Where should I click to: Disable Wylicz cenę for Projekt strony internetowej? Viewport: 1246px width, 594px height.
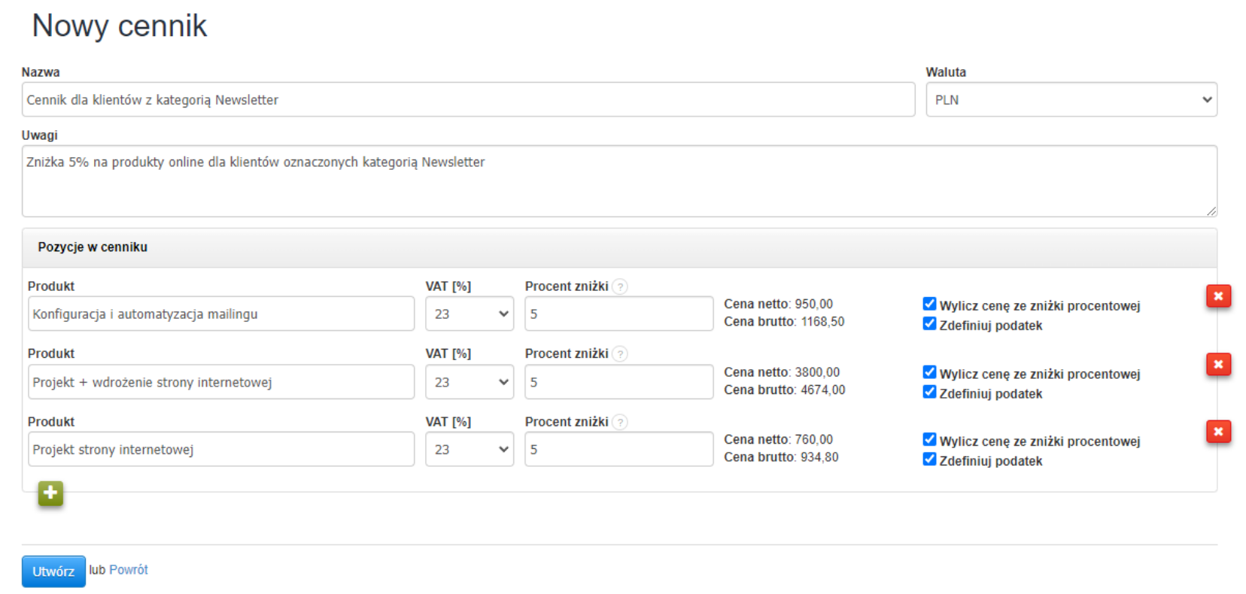pos(929,439)
